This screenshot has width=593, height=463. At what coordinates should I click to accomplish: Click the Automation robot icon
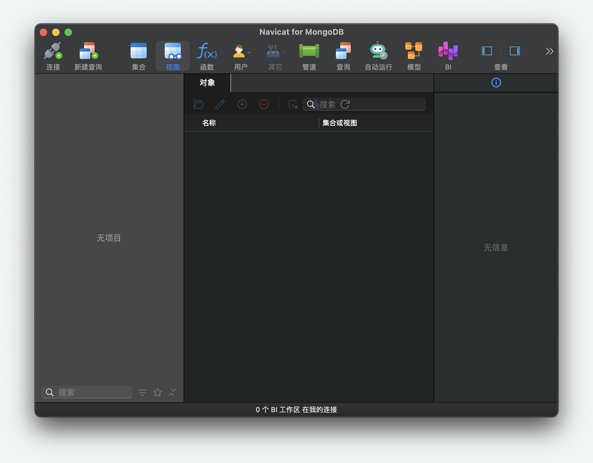[x=378, y=51]
